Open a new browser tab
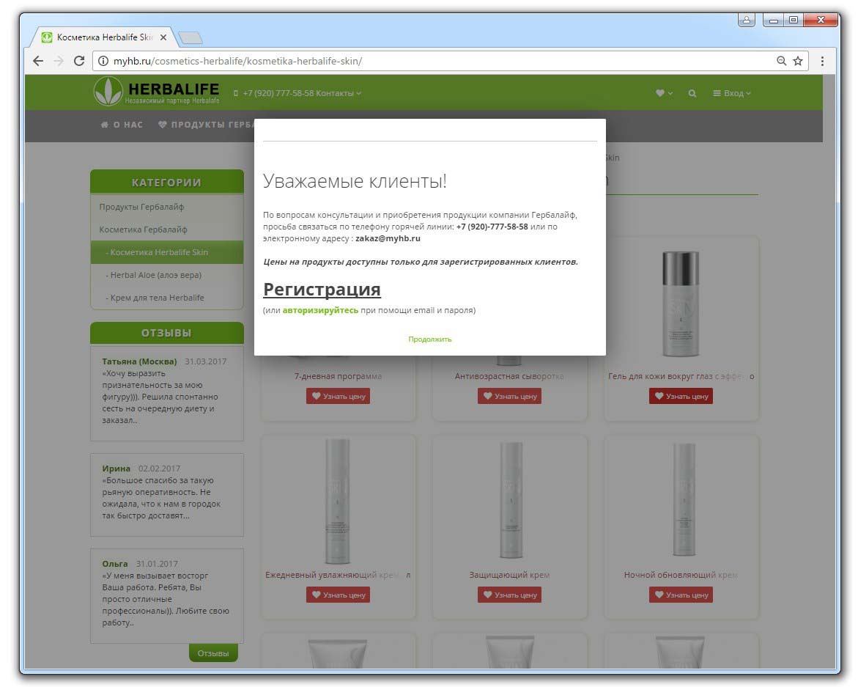Image resolution: width=858 pixels, height=687 pixels. click(x=191, y=38)
